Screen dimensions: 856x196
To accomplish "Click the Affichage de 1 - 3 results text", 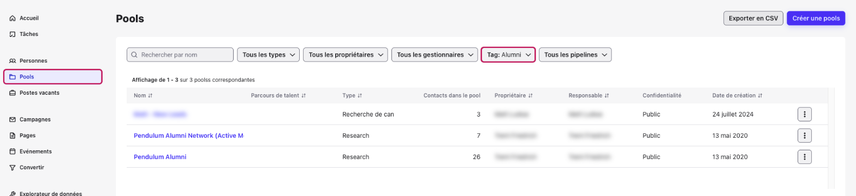I will 194,79.
